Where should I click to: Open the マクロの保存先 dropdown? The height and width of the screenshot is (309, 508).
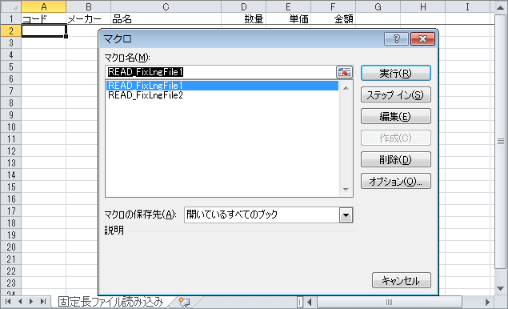(346, 215)
